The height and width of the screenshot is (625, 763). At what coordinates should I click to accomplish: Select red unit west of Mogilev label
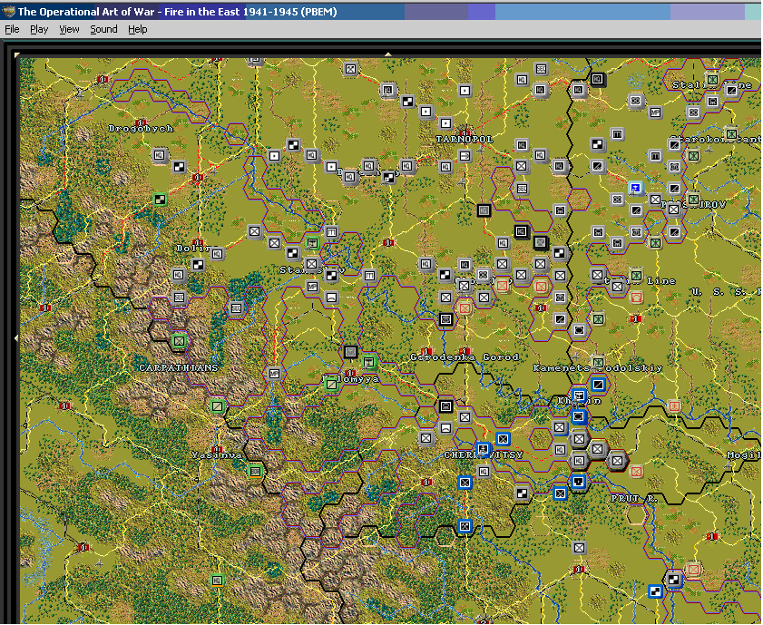click(674, 405)
